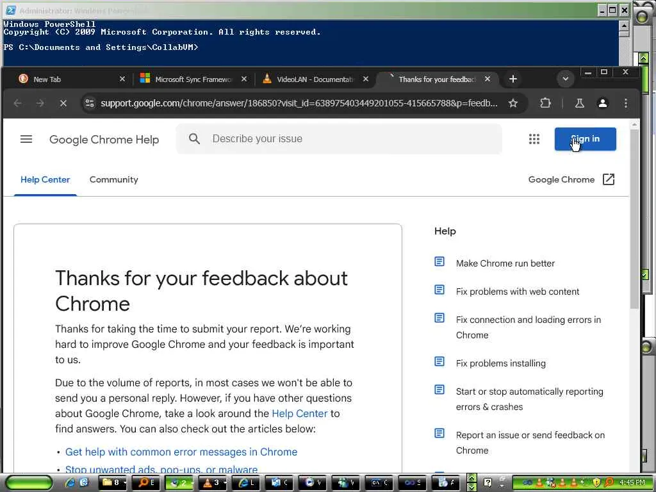Close the Thanks for your feedback tab

(488, 79)
